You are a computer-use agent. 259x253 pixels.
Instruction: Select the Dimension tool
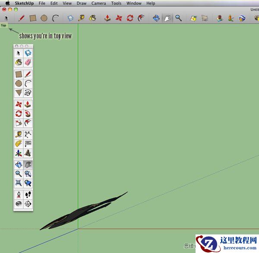28,135
